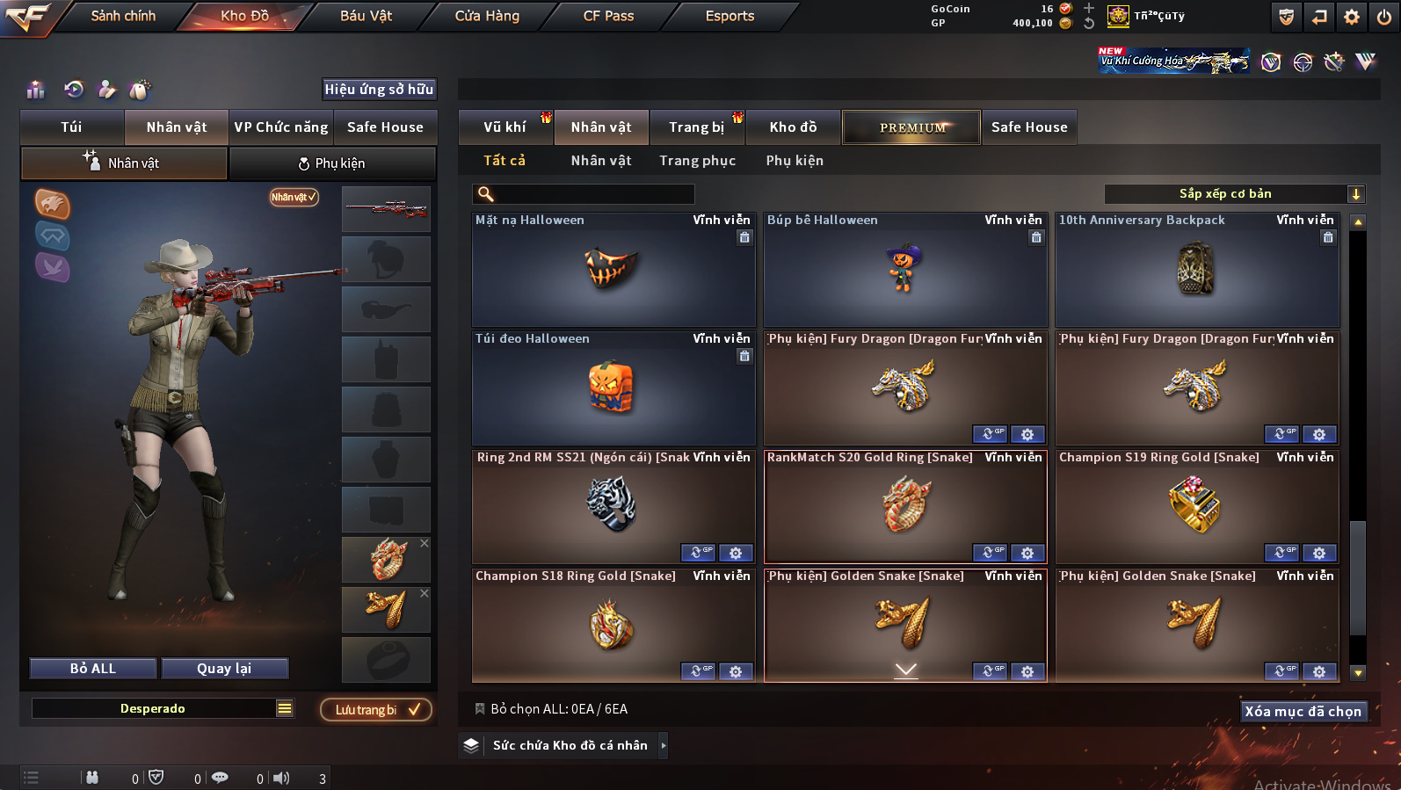Remove the equipped Golden Snake accessory slot

click(425, 593)
